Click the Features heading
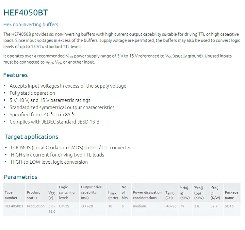 click(x=15, y=75)
